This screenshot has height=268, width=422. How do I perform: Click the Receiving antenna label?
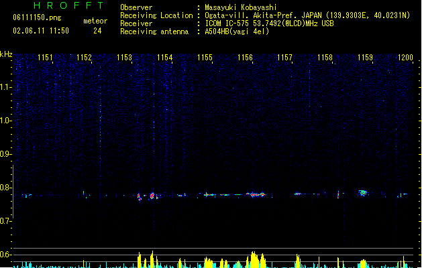154,31
